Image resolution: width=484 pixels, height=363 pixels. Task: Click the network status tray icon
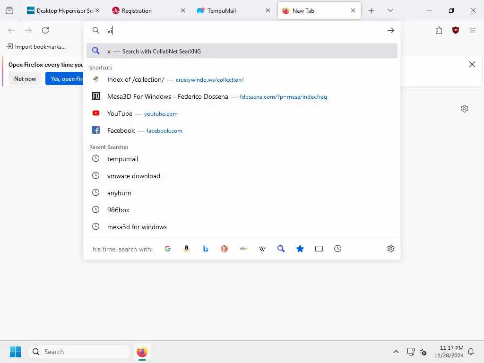pos(411,352)
